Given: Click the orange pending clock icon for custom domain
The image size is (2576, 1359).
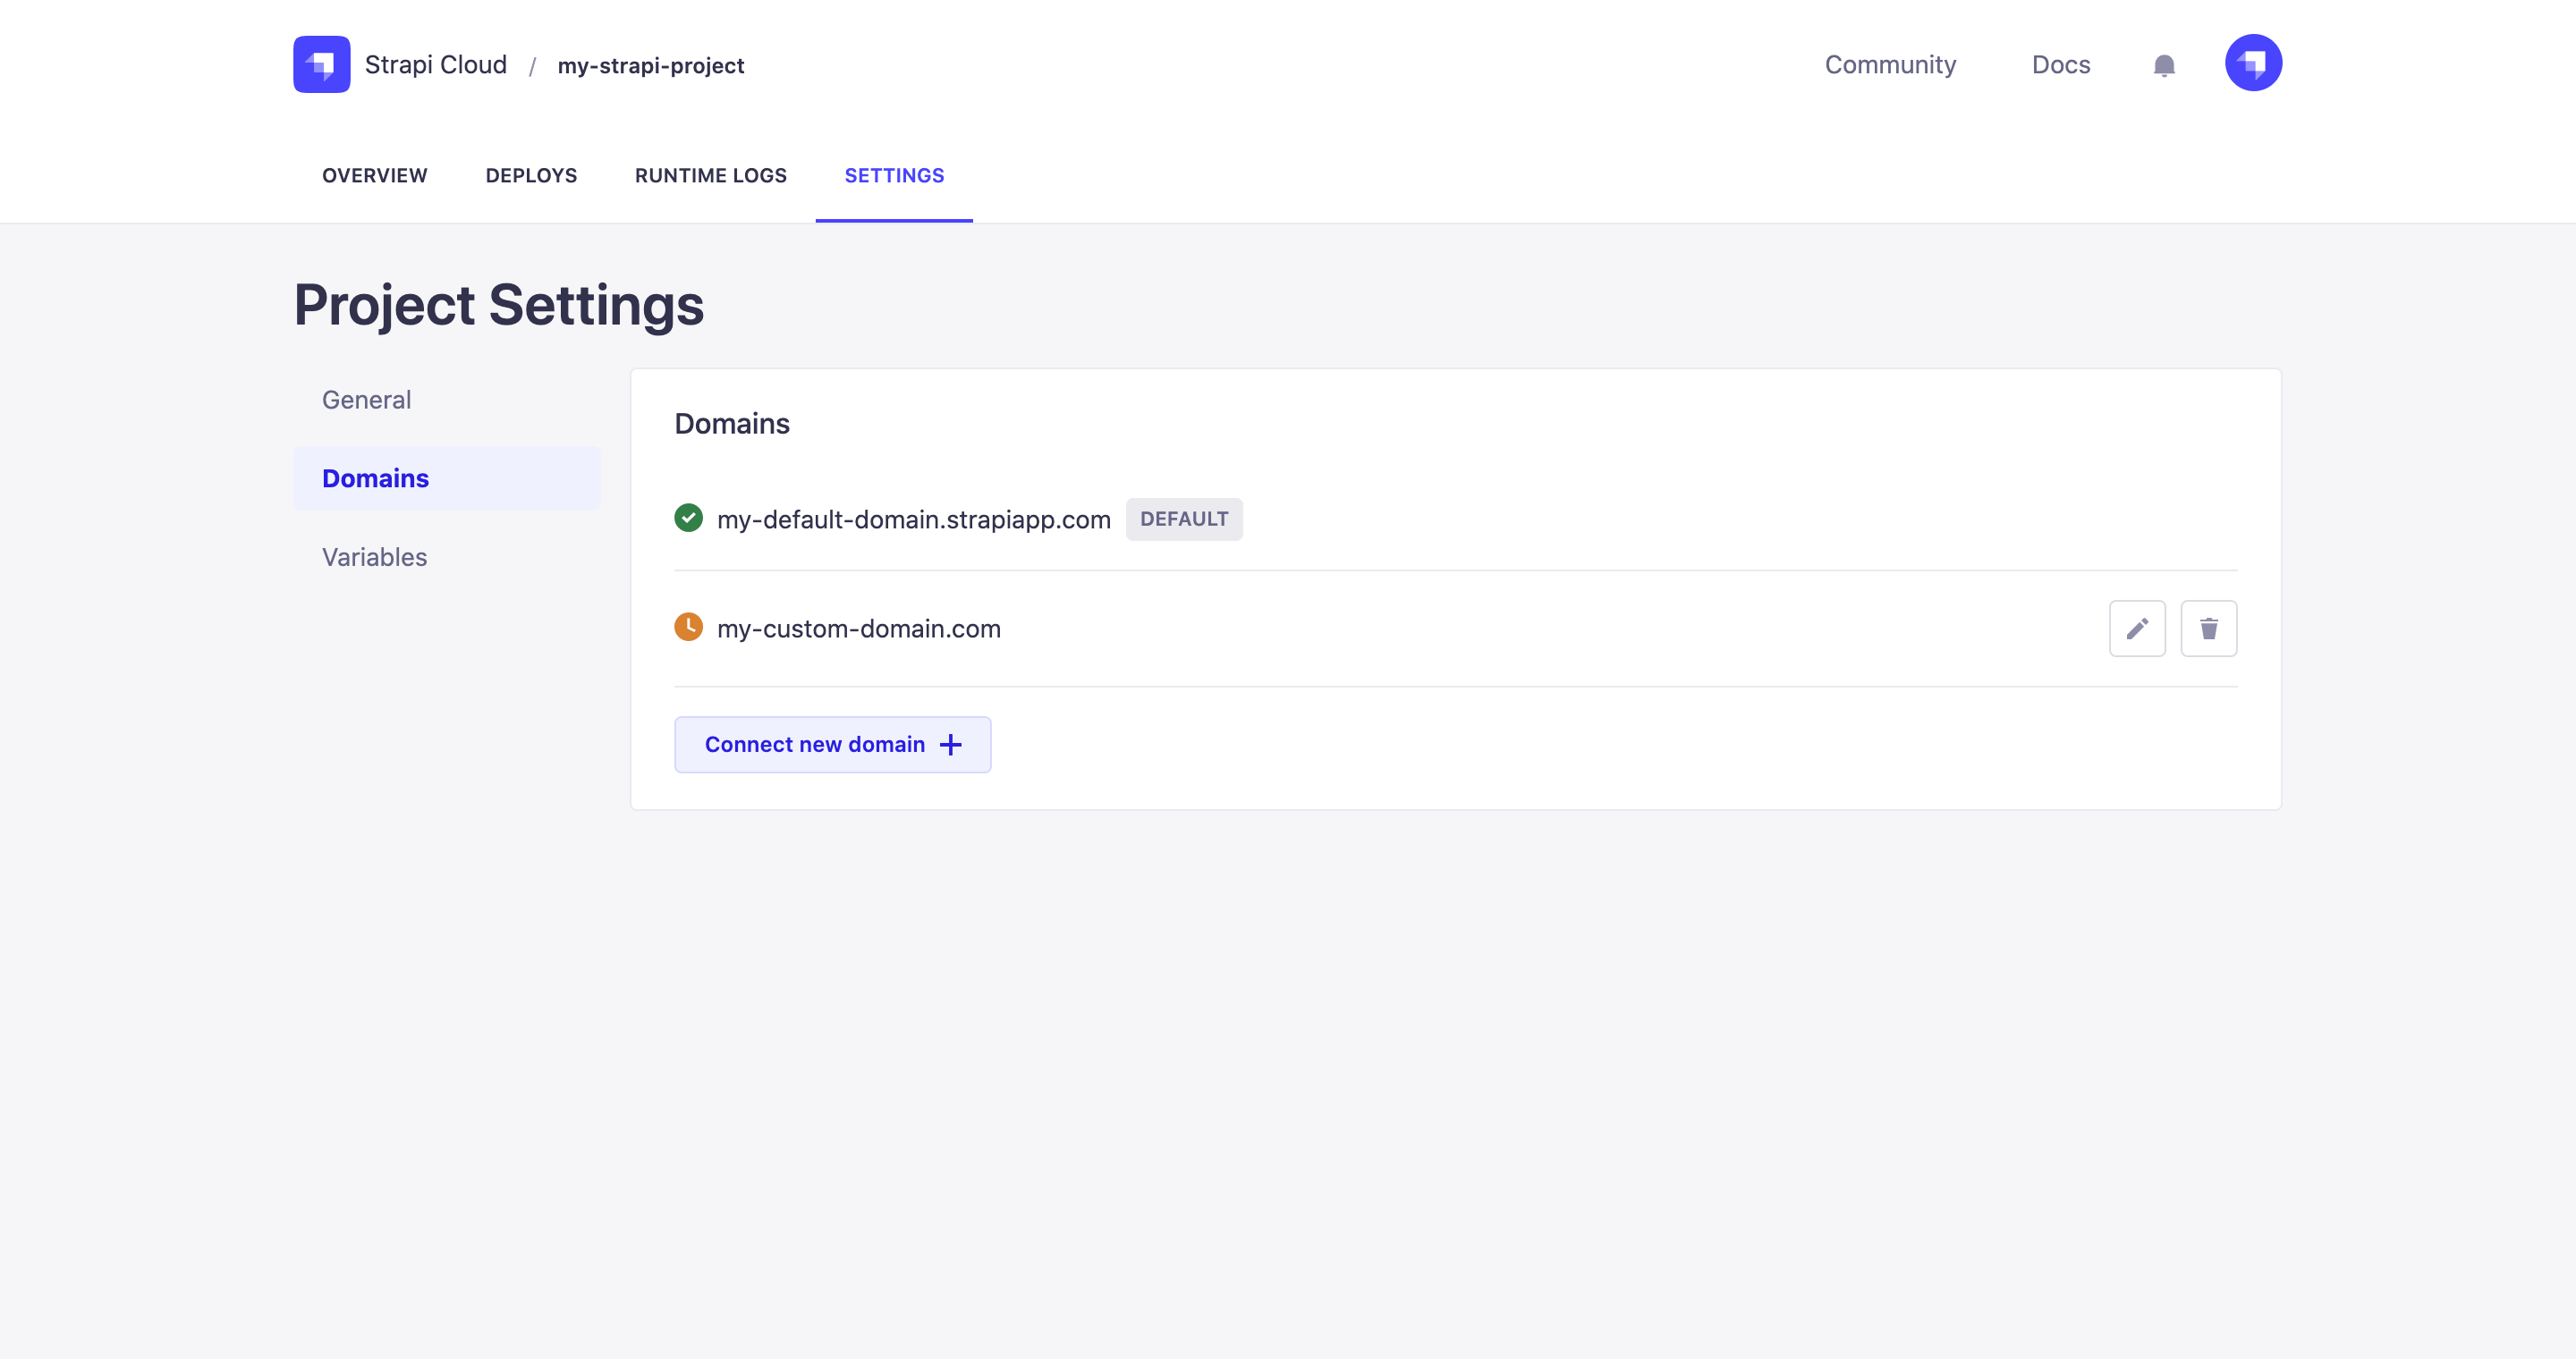Looking at the screenshot, I should 689,629.
